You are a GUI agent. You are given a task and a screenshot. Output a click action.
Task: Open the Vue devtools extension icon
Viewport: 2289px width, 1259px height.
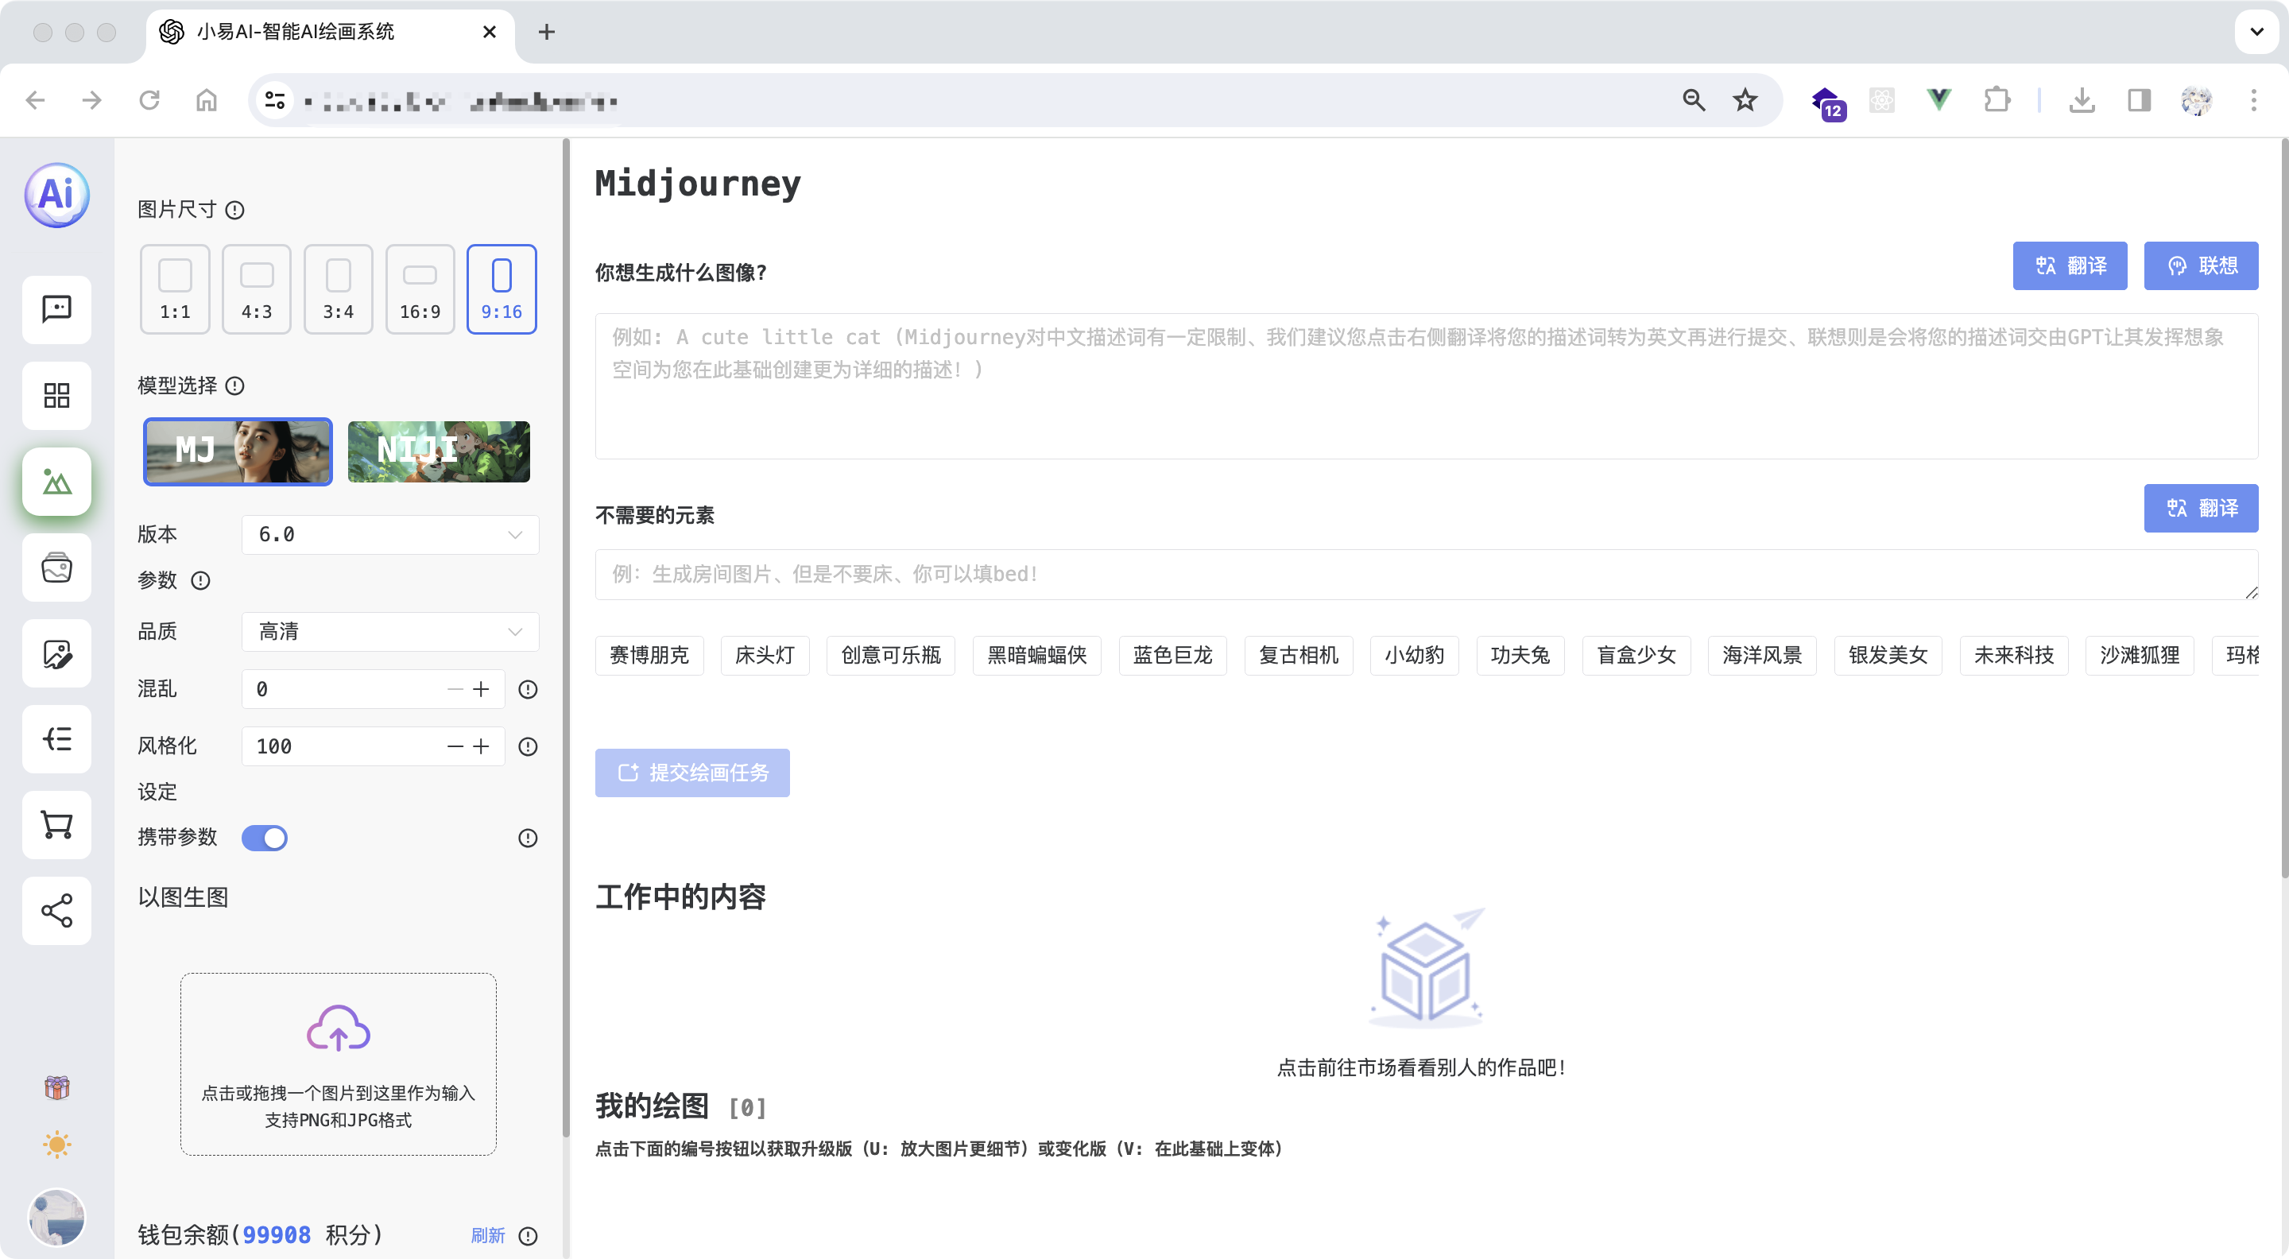point(1939,99)
